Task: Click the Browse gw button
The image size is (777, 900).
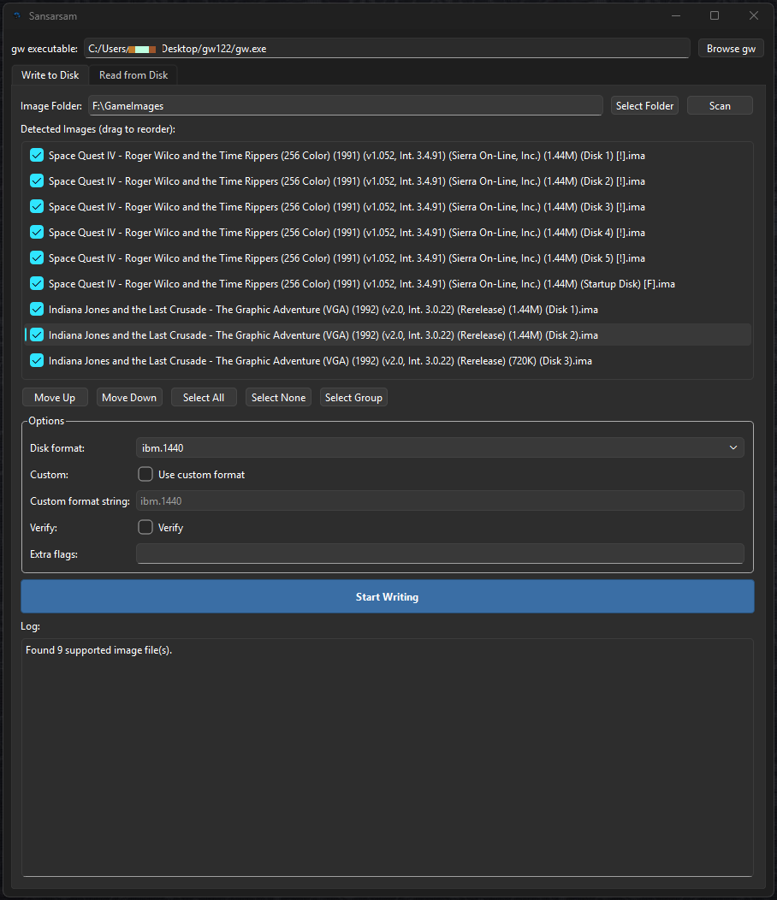Action: click(731, 49)
